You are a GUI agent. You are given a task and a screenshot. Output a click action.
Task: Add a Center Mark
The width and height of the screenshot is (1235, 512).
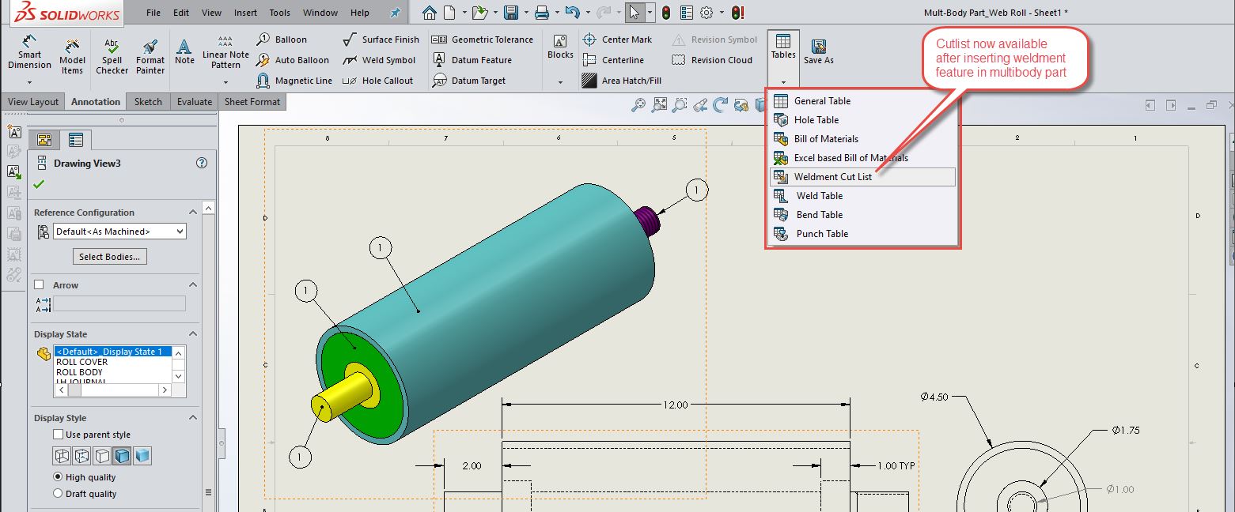point(617,40)
